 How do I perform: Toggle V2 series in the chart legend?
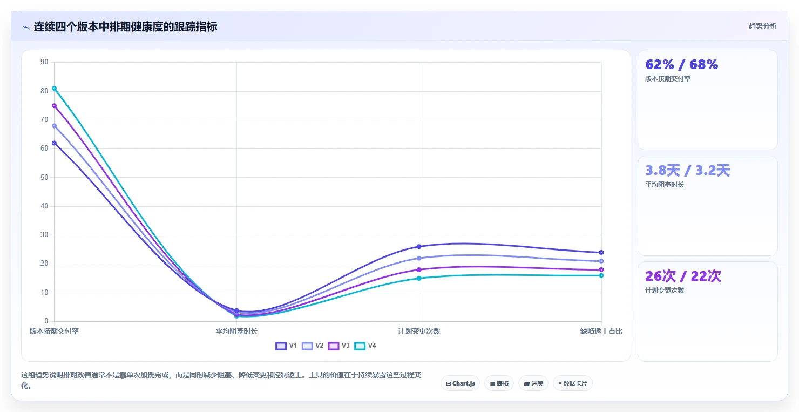pyautogui.click(x=313, y=346)
